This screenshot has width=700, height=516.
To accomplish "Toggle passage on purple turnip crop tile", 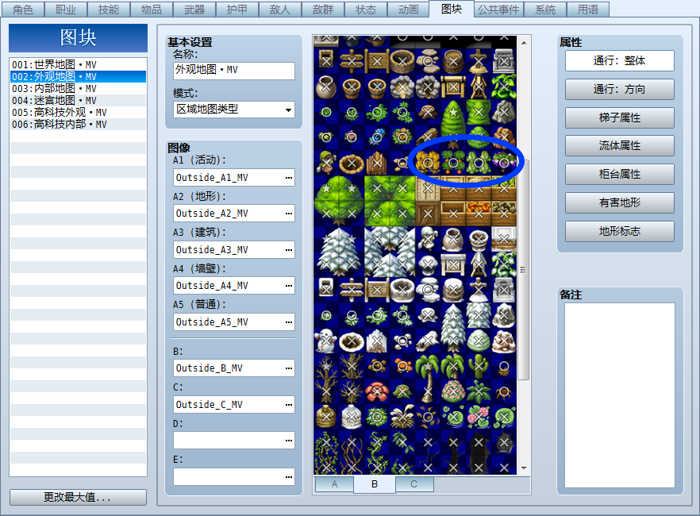I will tap(504, 163).
